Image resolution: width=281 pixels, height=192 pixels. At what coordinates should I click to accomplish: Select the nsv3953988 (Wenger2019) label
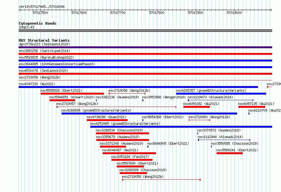(x=164, y=97)
